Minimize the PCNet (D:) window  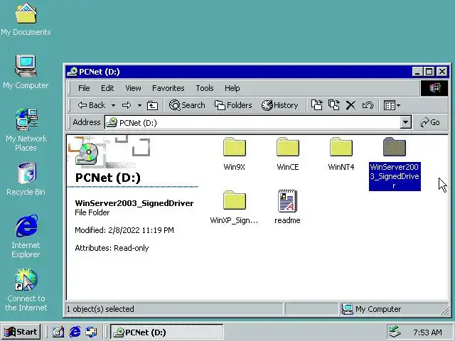click(417, 72)
